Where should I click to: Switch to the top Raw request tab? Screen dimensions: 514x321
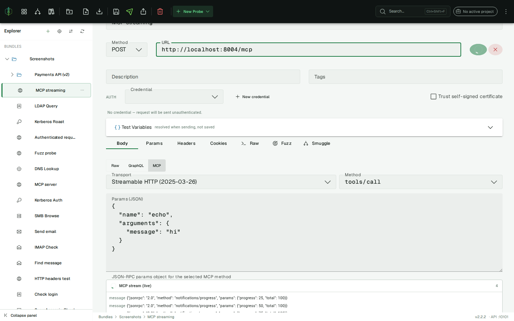[x=250, y=143]
